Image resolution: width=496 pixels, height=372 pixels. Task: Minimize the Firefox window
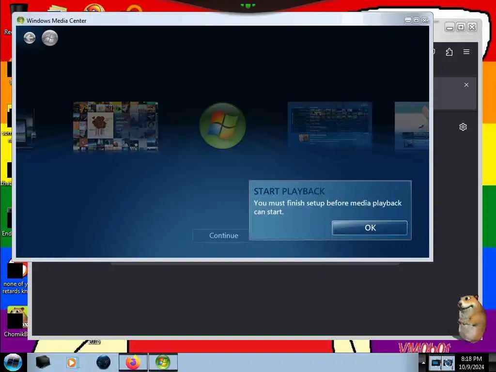point(449,27)
